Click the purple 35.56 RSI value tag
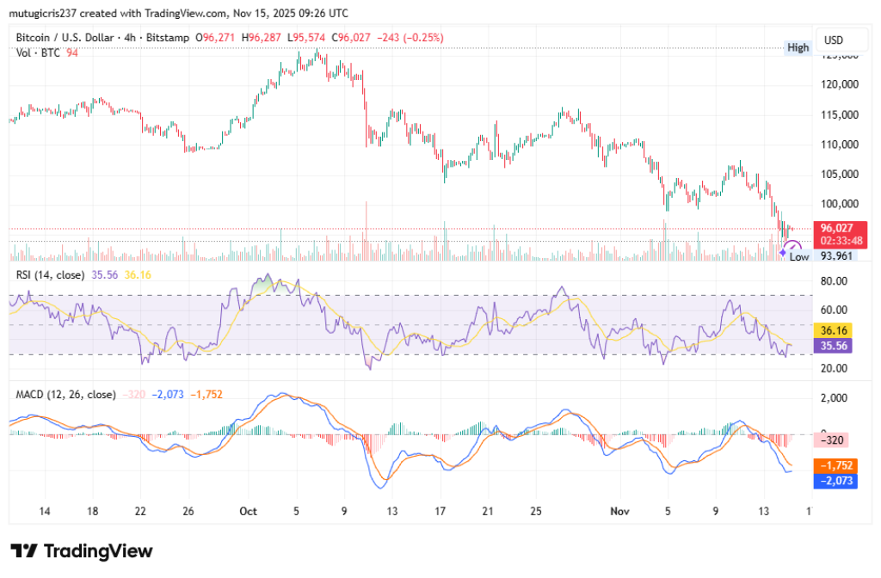The width and height of the screenshot is (881, 578). coord(835,345)
